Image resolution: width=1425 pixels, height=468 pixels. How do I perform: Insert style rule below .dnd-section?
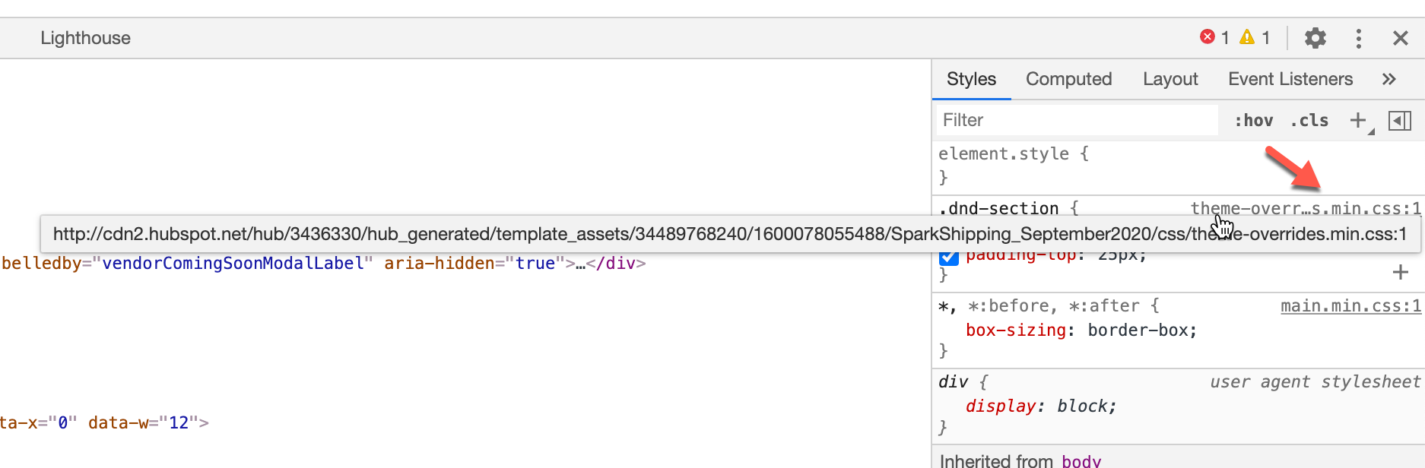(x=1401, y=272)
